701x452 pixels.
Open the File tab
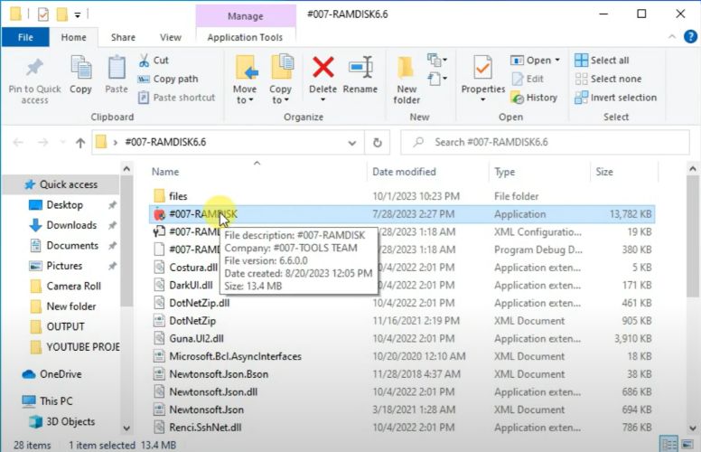point(25,38)
